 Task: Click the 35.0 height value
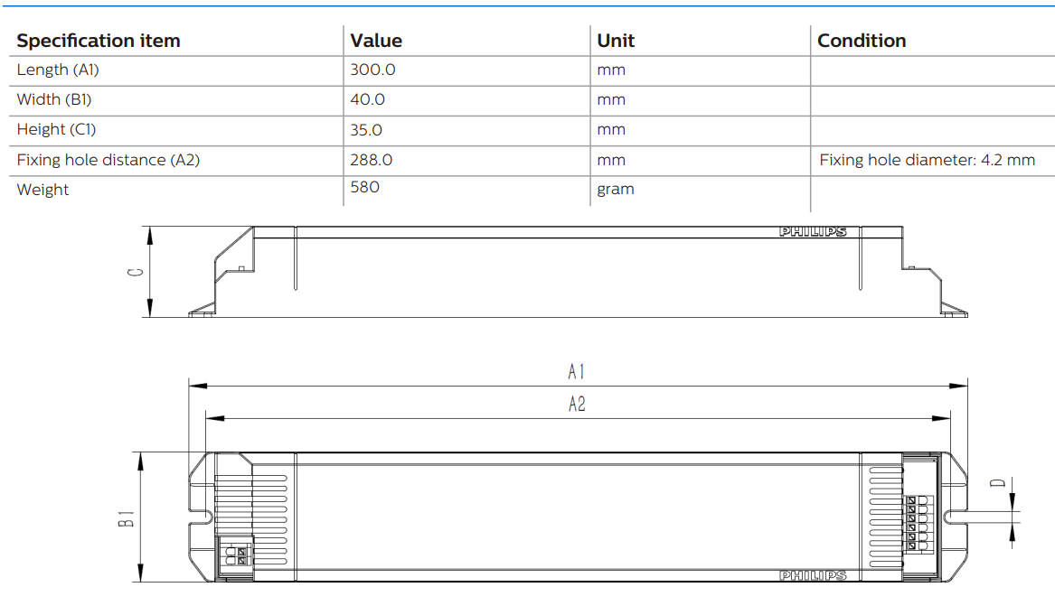366,130
